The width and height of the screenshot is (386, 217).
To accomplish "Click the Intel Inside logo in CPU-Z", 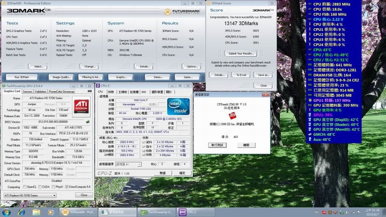I will pyautogui.click(x=177, y=107).
